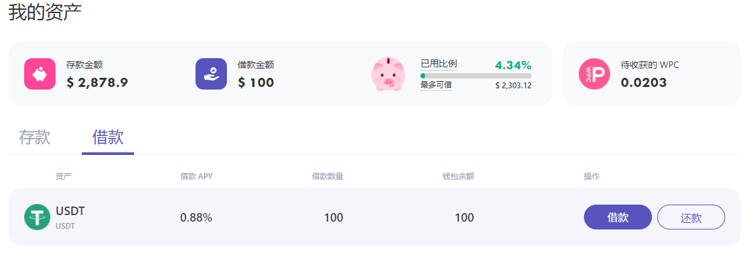Viewport: 752px width, 253px height.
Task: Click the borrow amount $ 100 value
Action: coord(256,82)
